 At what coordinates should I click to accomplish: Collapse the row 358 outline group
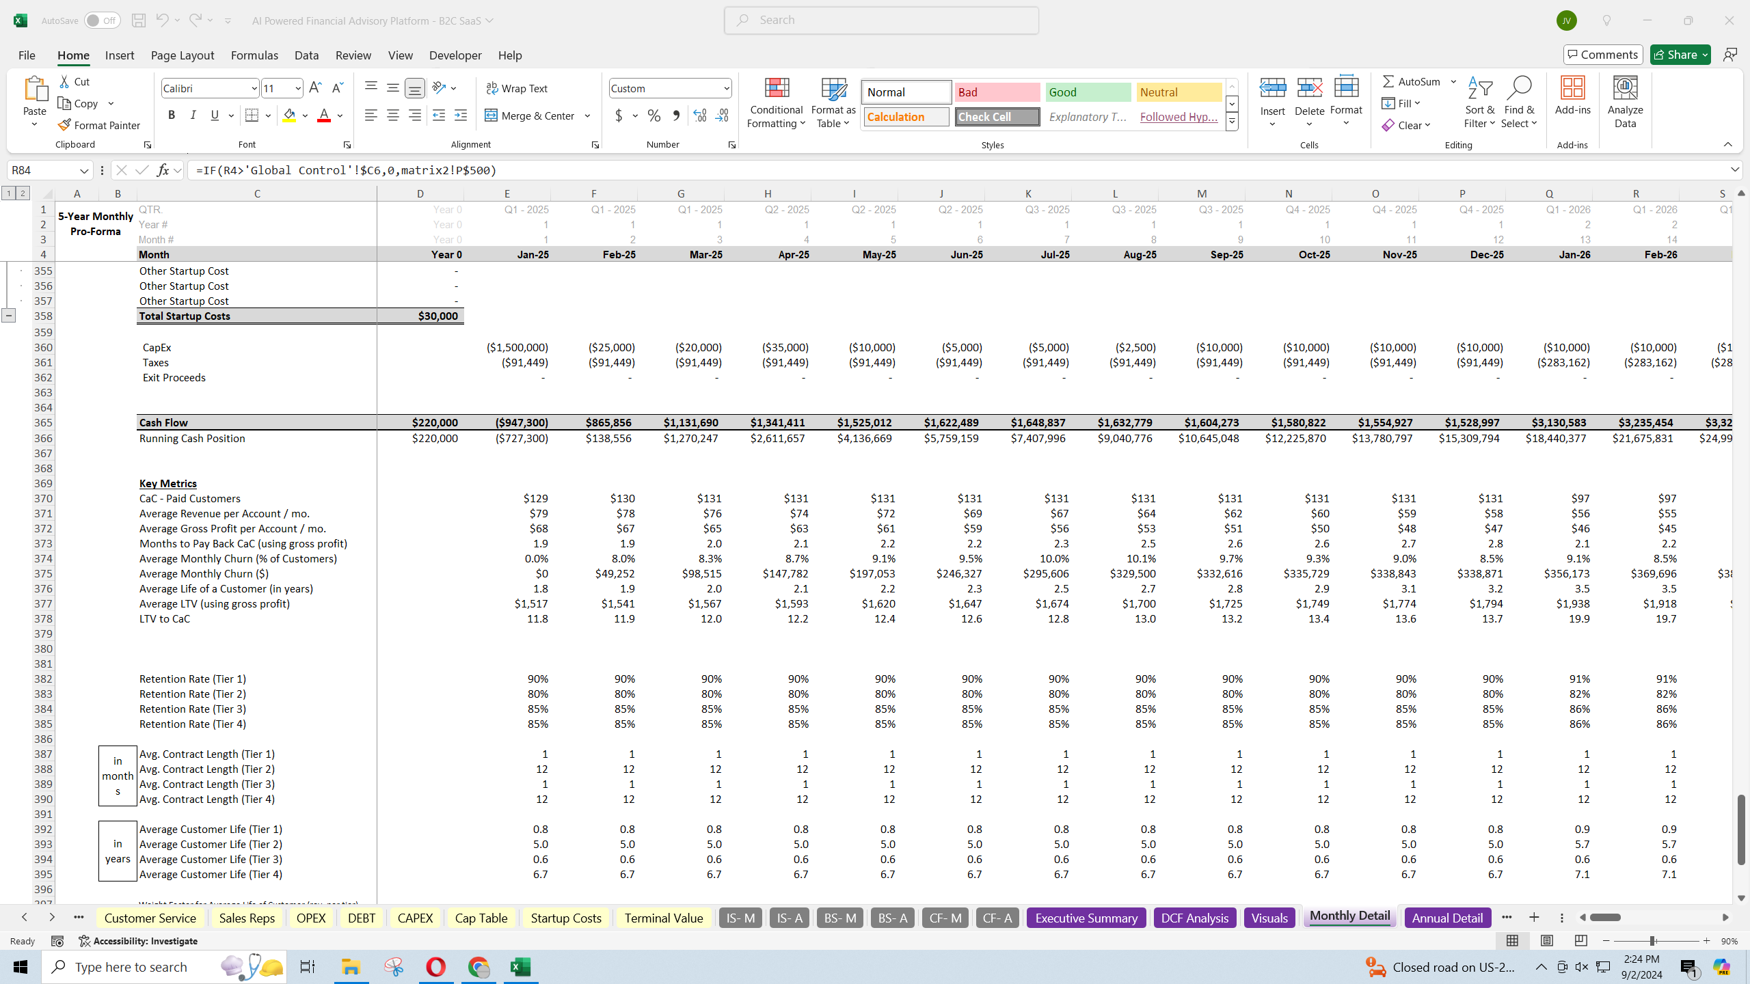click(x=9, y=316)
